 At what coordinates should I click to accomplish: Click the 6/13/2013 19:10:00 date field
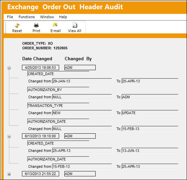point(41,136)
